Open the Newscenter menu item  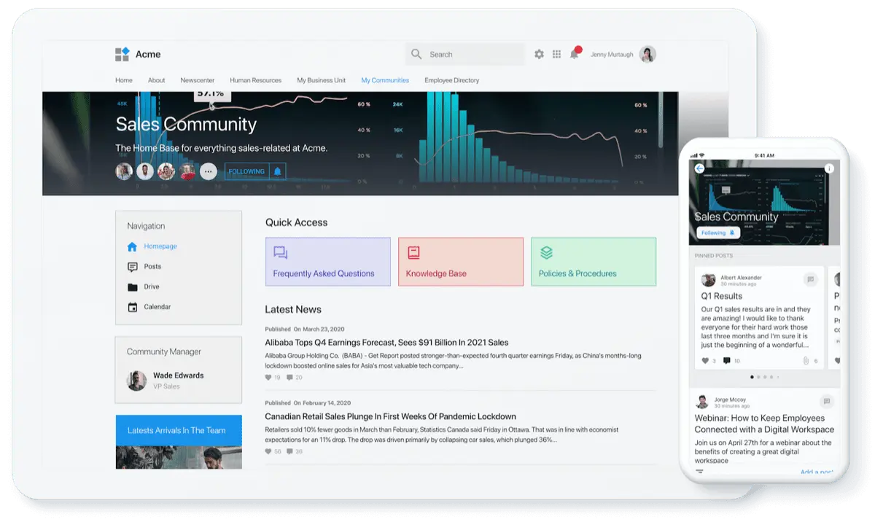point(197,80)
